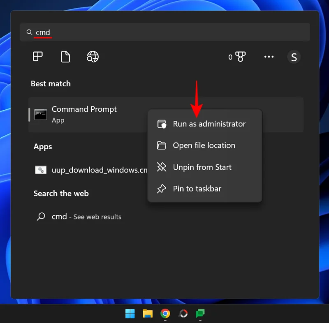Click the search magnifier icon in the search box
Viewport: 329px width, 323px height.
point(29,32)
